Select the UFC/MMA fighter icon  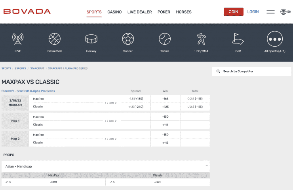(201, 39)
